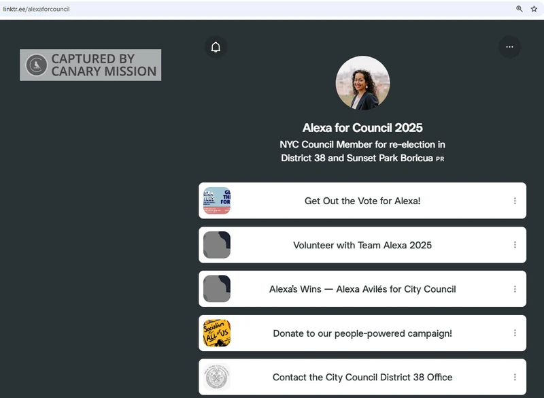Click the circular profile photo
Image resolution: width=544 pixels, height=398 pixels.
362,83
